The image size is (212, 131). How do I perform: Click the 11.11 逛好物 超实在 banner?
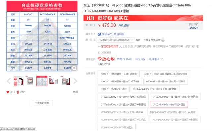[143, 18]
